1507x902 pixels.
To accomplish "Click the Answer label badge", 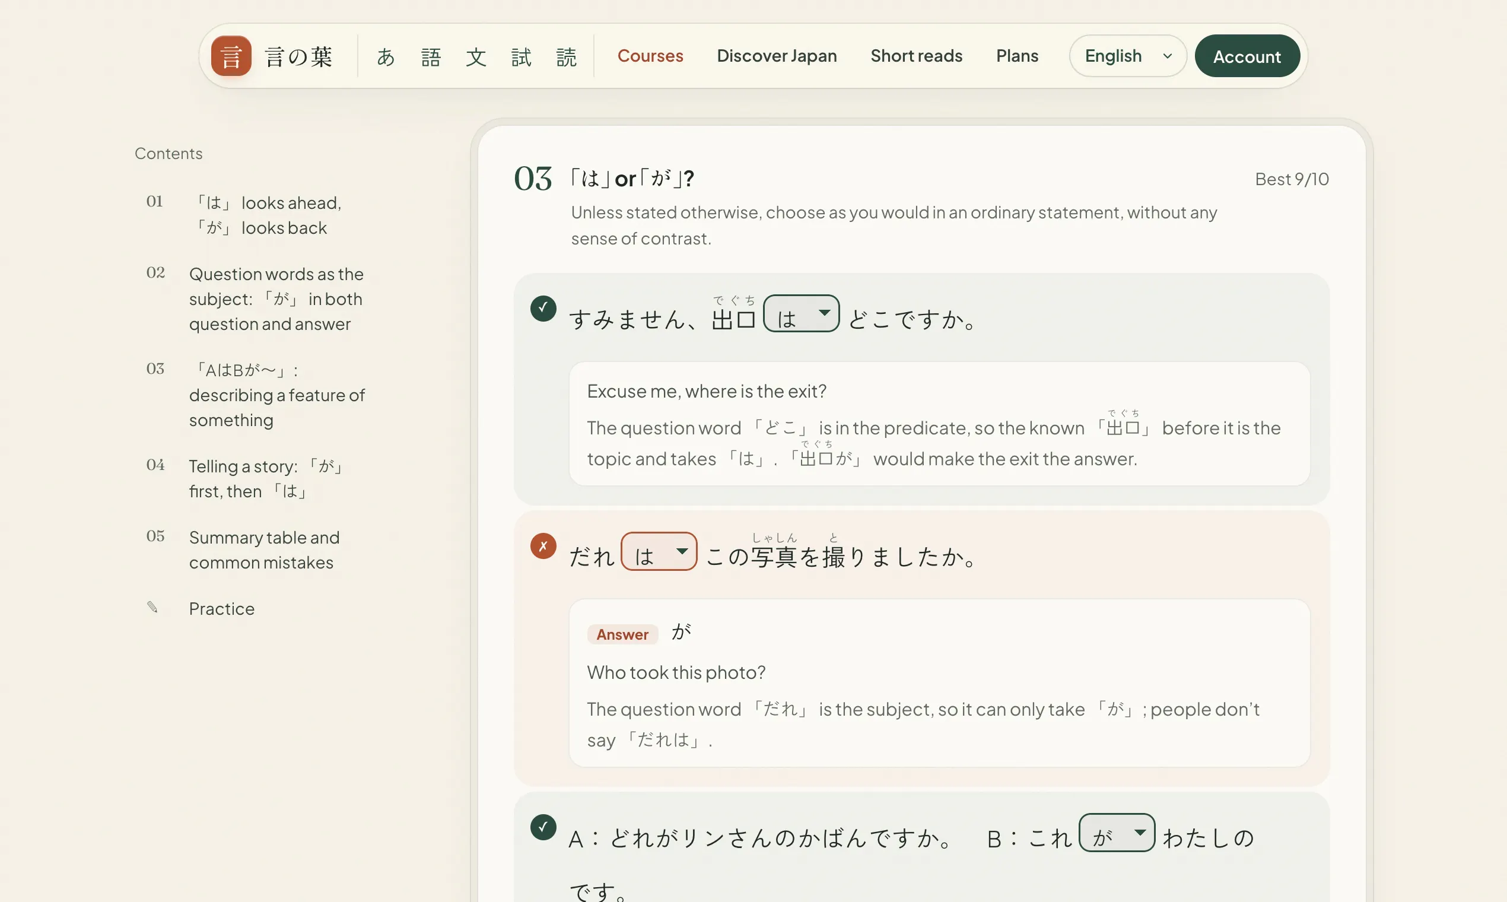I will [622, 634].
